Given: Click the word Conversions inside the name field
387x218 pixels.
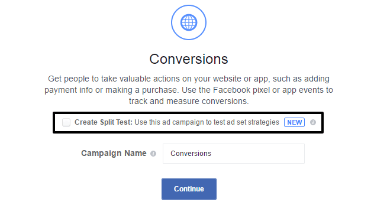Looking at the screenshot, I should tap(191, 154).
